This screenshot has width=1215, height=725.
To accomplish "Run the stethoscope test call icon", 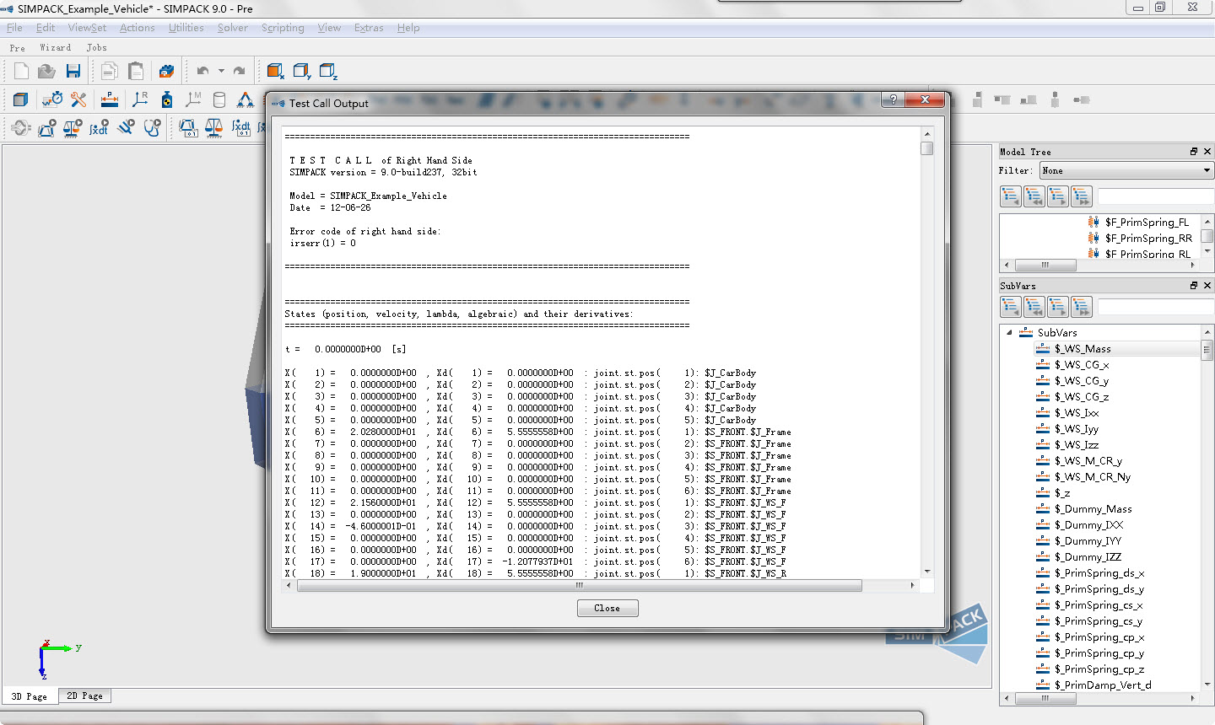I will click(152, 128).
